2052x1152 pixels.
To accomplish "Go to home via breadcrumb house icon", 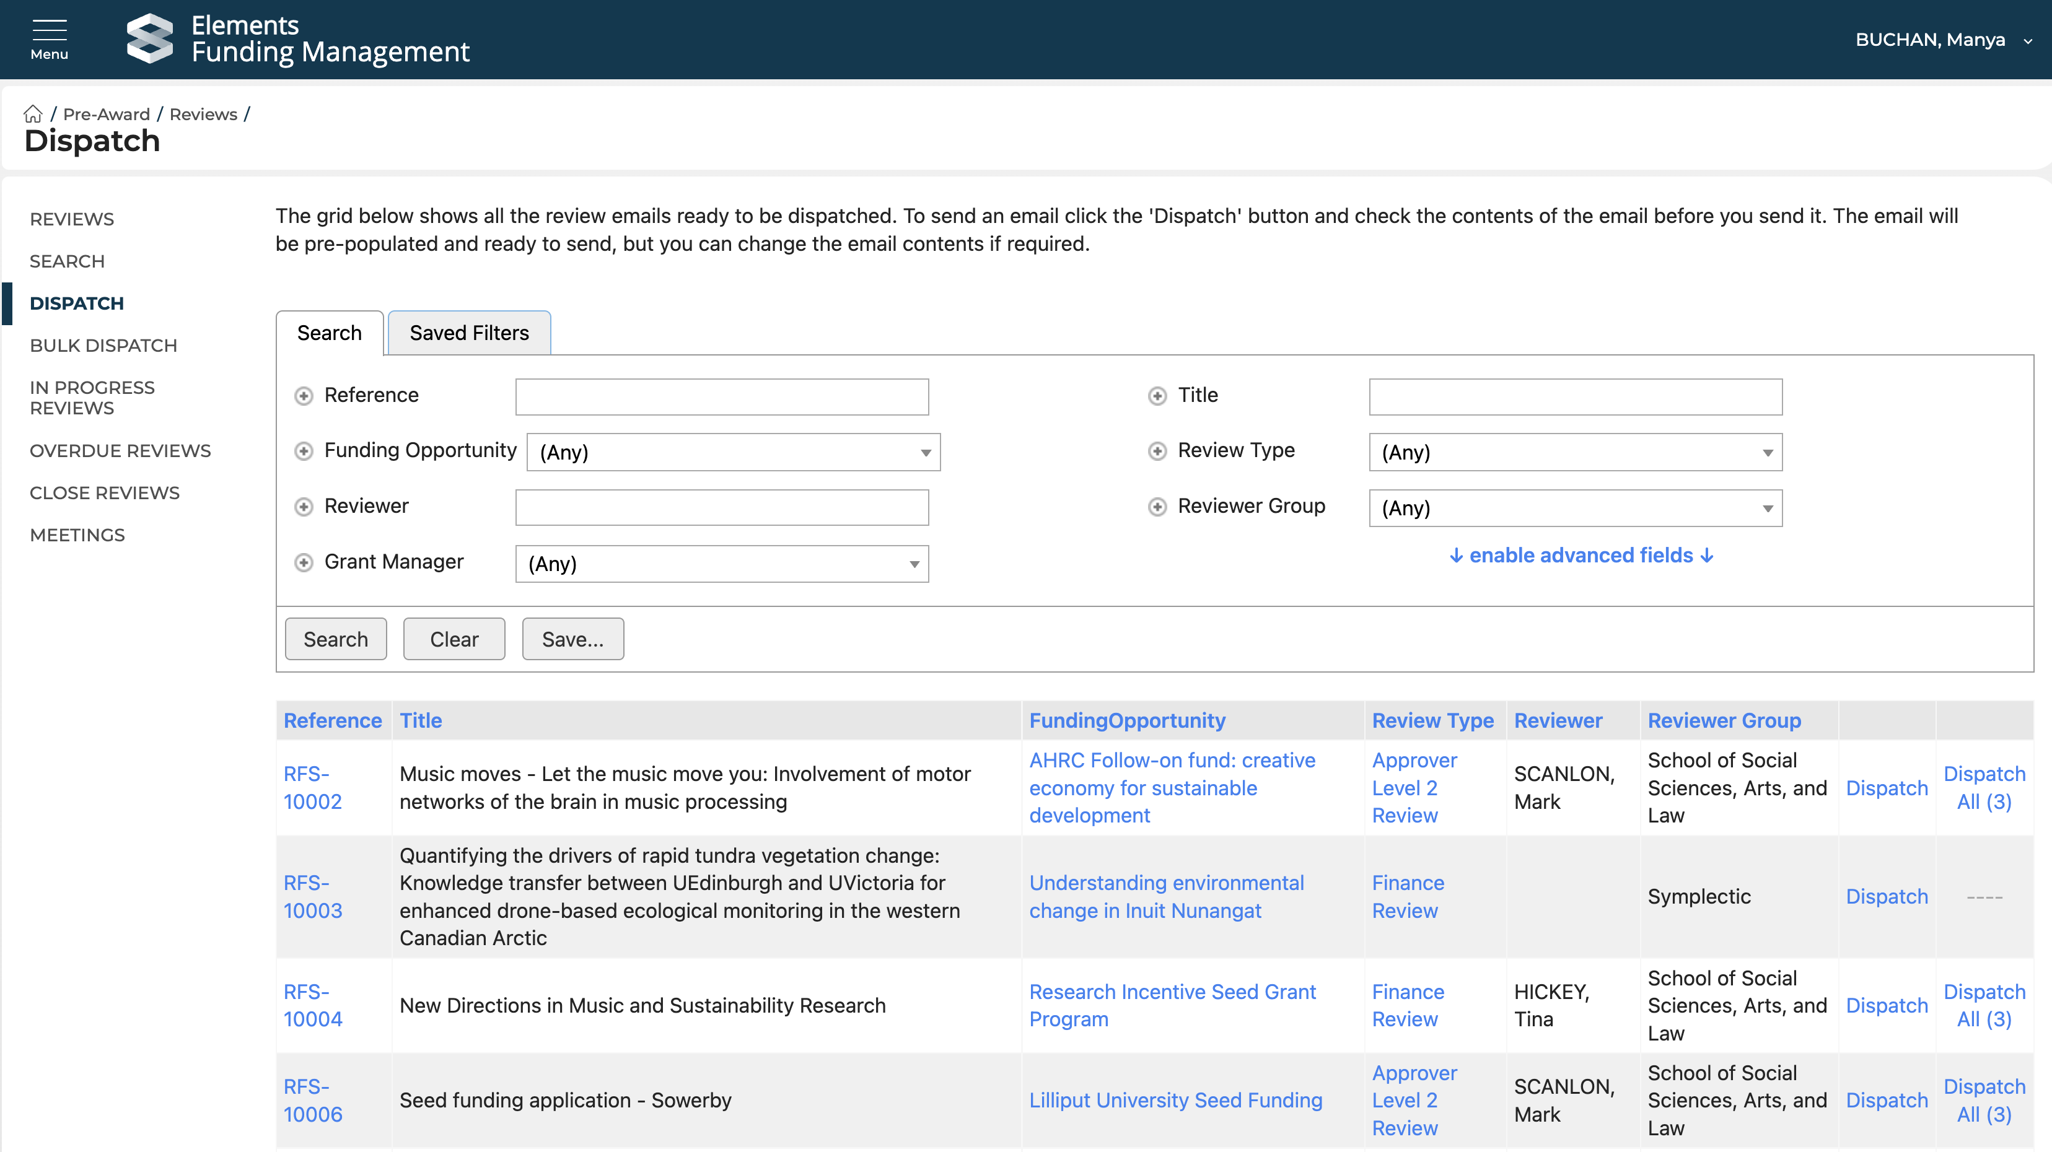I will coord(33,114).
